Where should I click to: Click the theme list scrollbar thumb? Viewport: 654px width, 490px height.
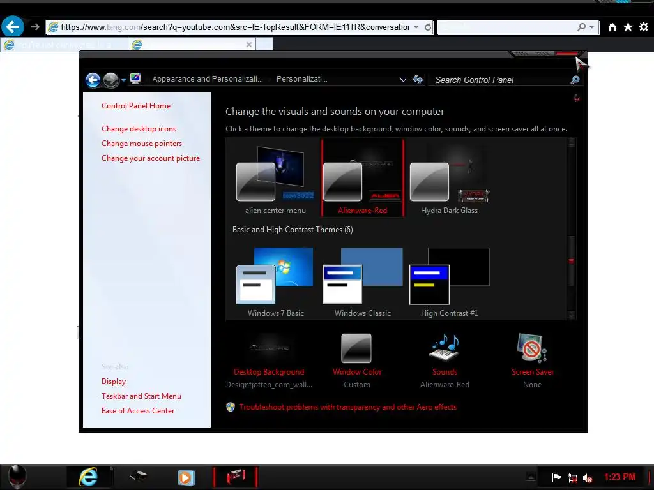pos(572,261)
